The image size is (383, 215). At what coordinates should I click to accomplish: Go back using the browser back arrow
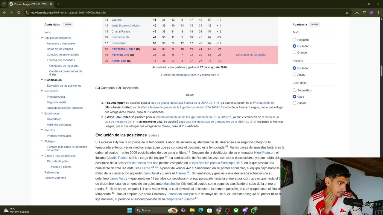click(4, 13)
